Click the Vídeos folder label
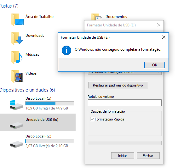189x168 pixels. (x=31, y=73)
